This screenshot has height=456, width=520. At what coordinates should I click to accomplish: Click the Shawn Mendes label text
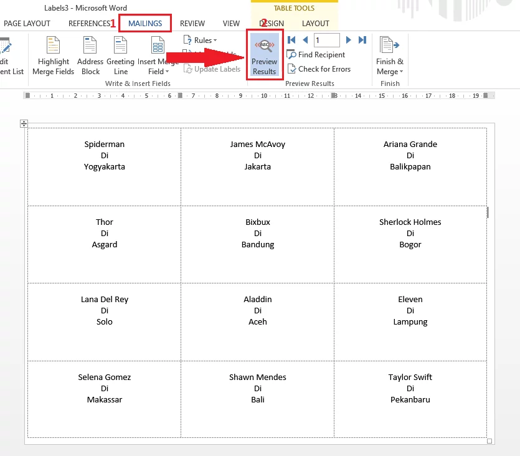tap(258, 377)
